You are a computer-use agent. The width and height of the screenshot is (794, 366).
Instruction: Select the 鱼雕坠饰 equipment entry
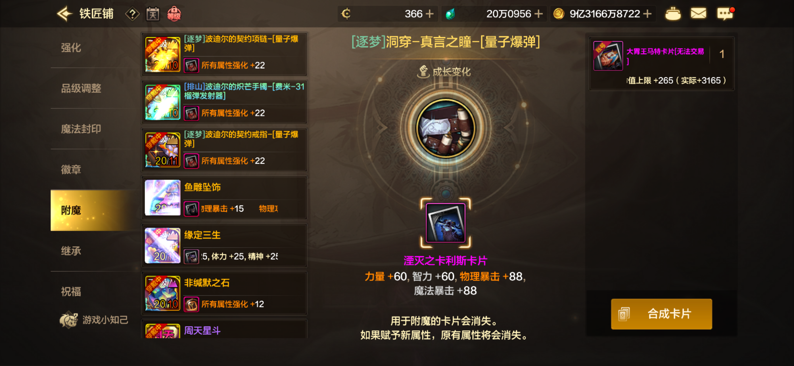(224, 197)
